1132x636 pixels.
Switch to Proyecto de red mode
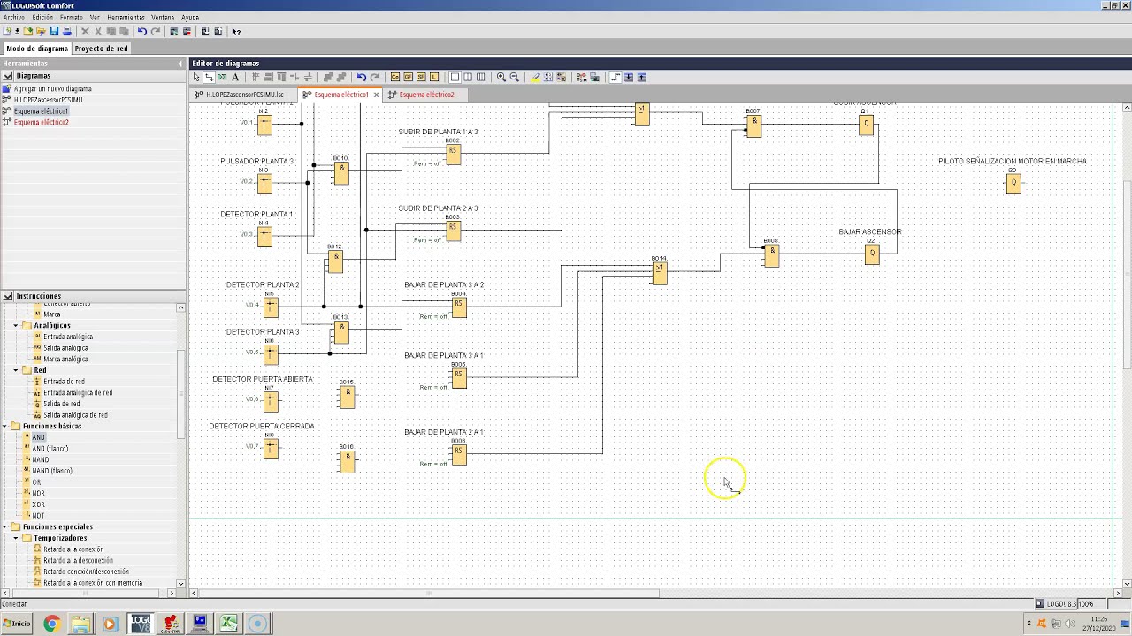coord(101,49)
